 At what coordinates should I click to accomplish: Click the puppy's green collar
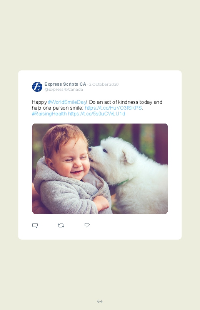pos(123,183)
